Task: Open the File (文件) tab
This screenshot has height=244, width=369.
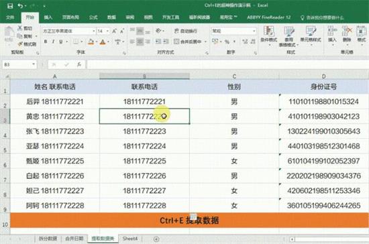Action: coord(10,17)
